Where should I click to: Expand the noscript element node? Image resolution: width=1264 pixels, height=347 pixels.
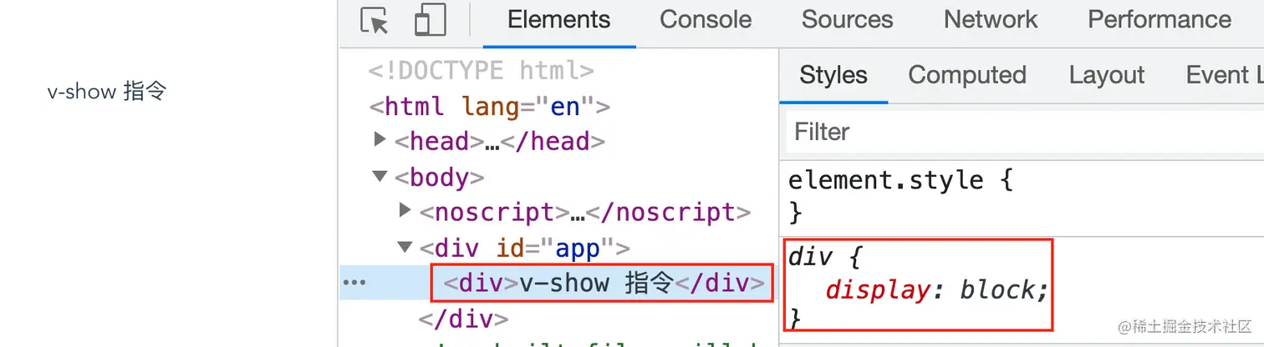(x=405, y=211)
